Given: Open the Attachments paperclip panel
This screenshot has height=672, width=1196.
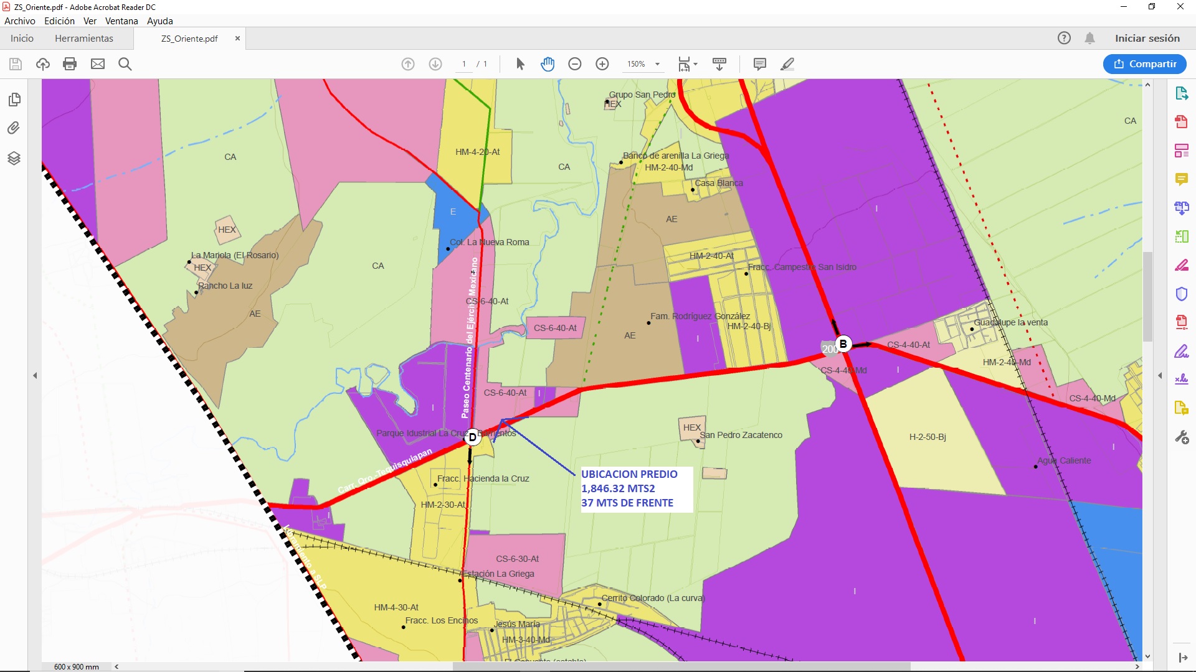Looking at the screenshot, I should tap(14, 128).
